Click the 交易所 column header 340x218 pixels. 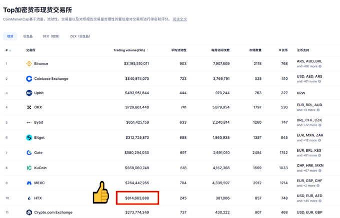[x=30, y=50]
